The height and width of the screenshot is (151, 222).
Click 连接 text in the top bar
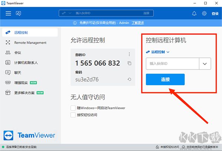click(146, 13)
